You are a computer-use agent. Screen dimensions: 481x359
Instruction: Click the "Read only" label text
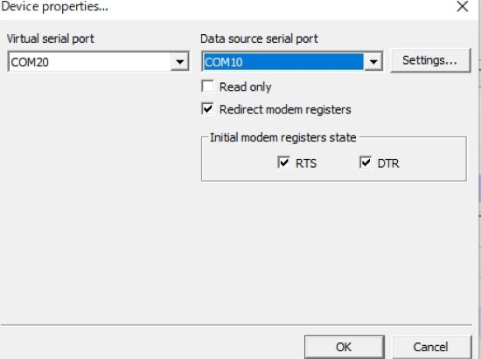pyautogui.click(x=246, y=87)
